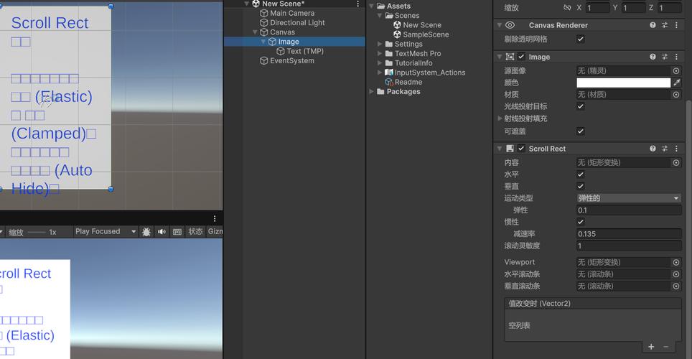Open the Game view three-dot options menu

[x=215, y=218]
